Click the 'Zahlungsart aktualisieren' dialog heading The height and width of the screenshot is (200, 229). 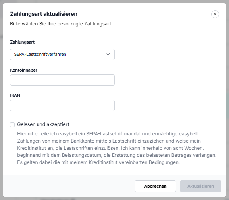[44, 14]
